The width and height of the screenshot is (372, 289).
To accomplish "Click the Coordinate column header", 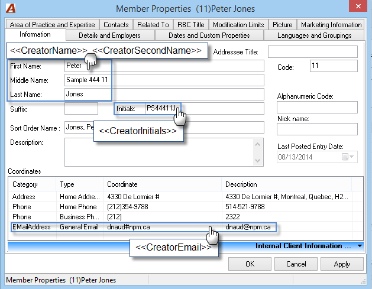I will [x=163, y=184].
